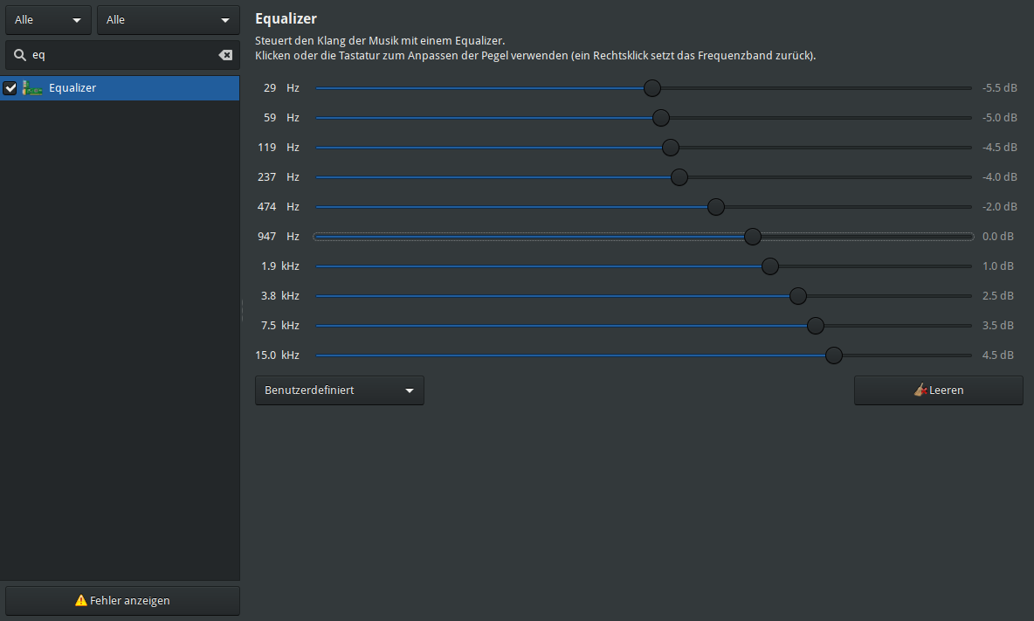Click the broom icon on Leeren button
The image size is (1034, 621).
coord(920,390)
